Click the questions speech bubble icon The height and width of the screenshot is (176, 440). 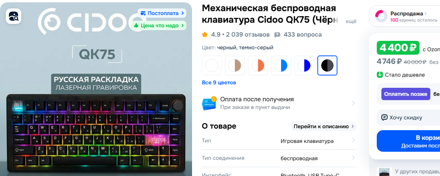point(277,35)
